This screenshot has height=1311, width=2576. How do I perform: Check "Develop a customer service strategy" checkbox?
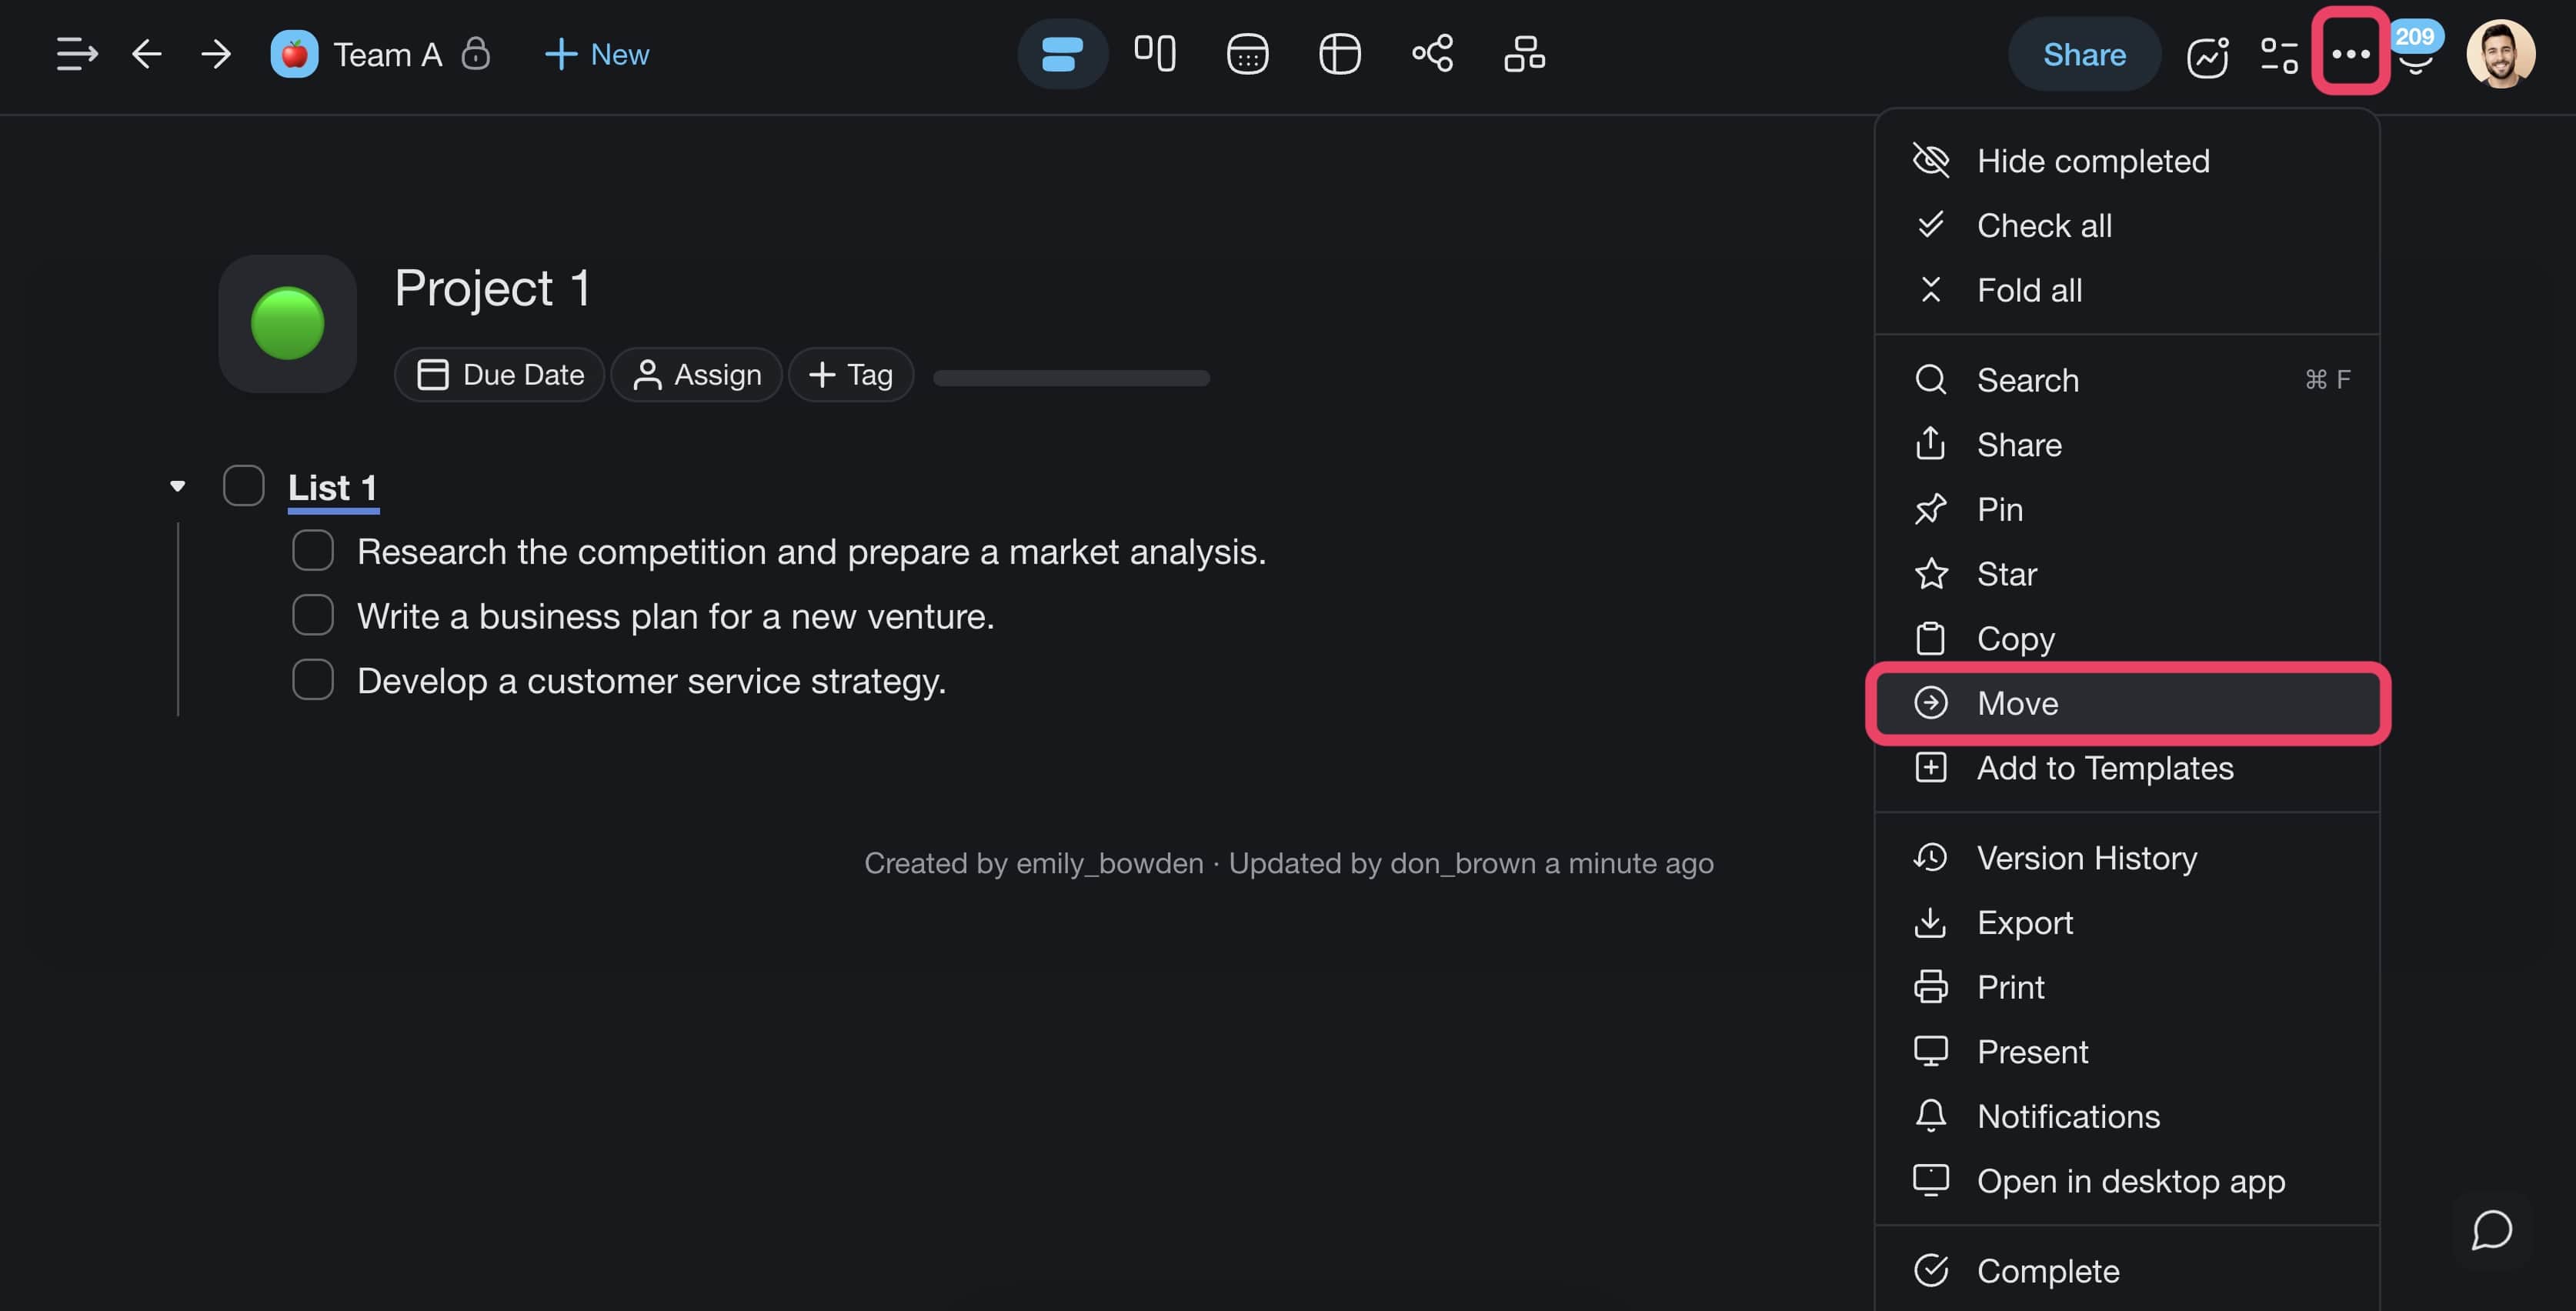pyautogui.click(x=313, y=680)
